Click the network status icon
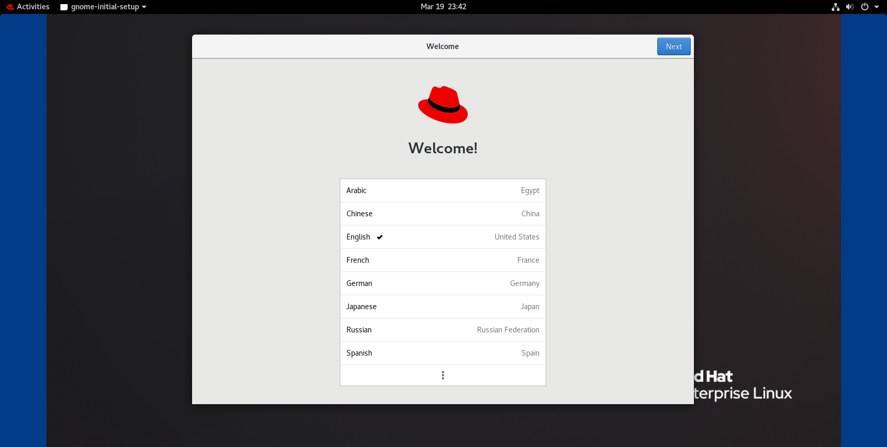887x447 pixels. coord(835,7)
